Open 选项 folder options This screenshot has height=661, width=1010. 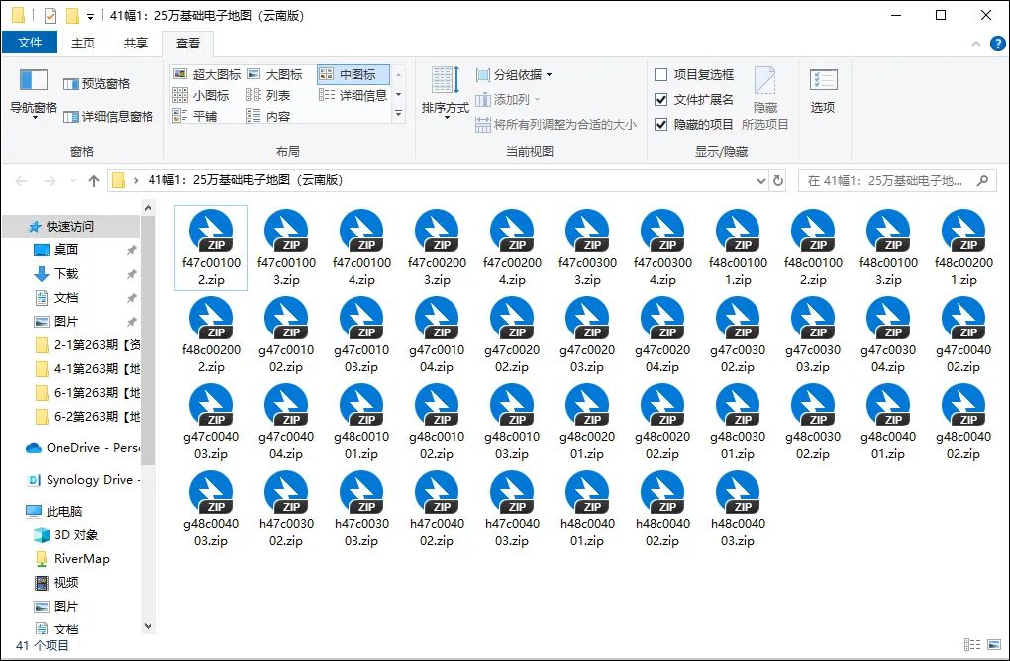(x=823, y=91)
